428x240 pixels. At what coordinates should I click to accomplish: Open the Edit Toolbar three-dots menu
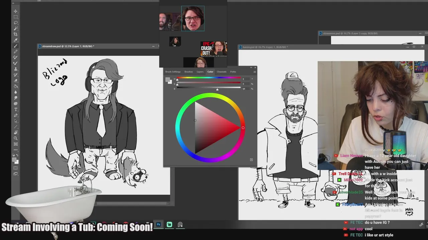click(x=16, y=150)
